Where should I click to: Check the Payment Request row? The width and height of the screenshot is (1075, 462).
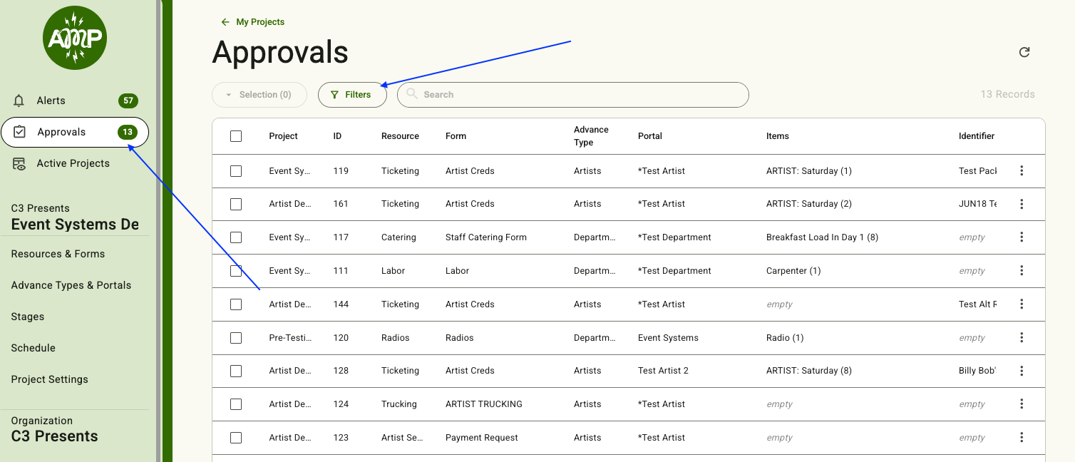click(236, 438)
